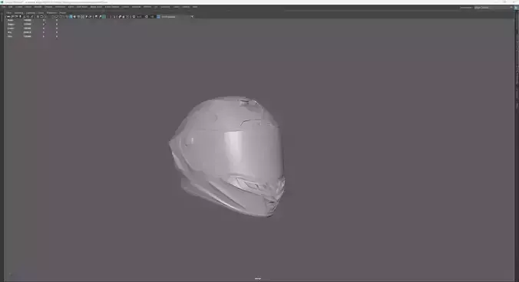Click the persp camera label at viewport bottom
Screen dimensions: 519x282
(258, 279)
